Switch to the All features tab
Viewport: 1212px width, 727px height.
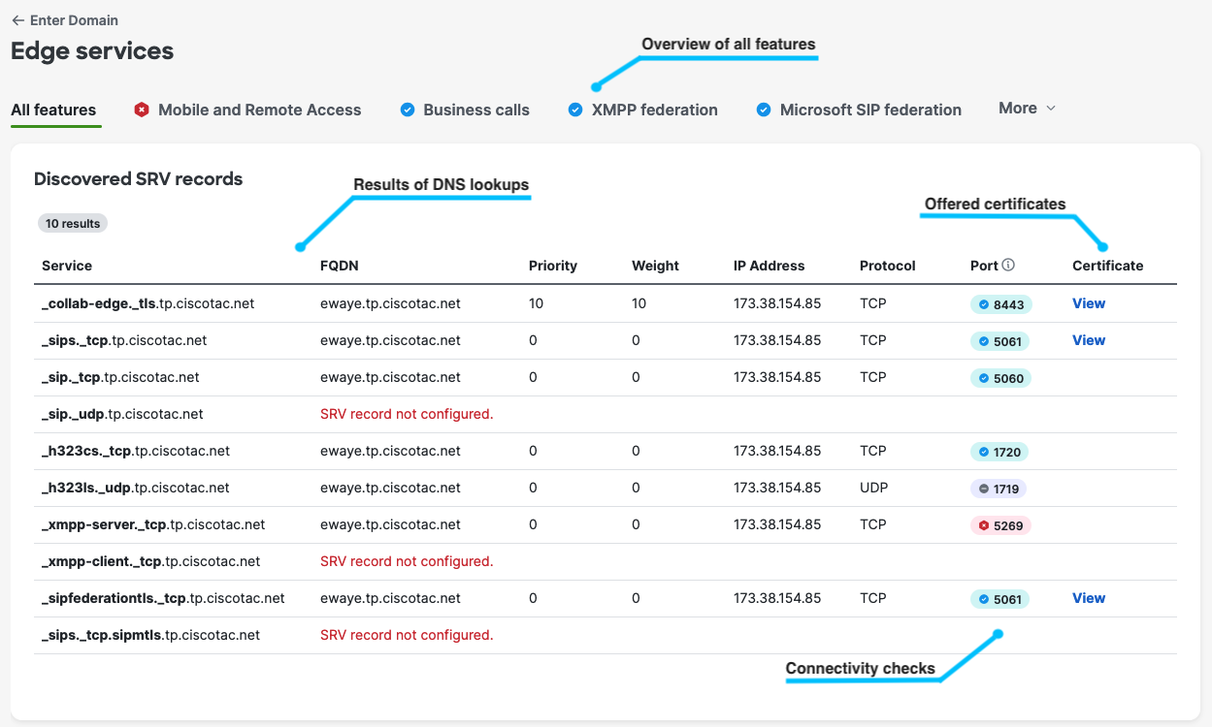point(53,111)
